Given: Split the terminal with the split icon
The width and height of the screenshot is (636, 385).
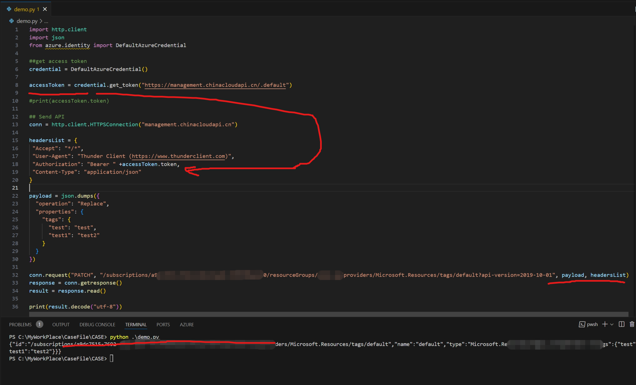Looking at the screenshot, I should pyautogui.click(x=622, y=324).
